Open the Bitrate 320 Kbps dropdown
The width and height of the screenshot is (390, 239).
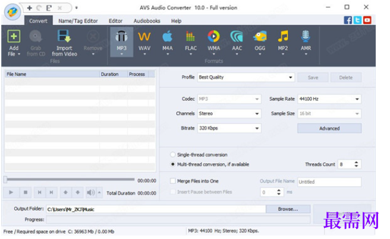pyautogui.click(x=229, y=128)
